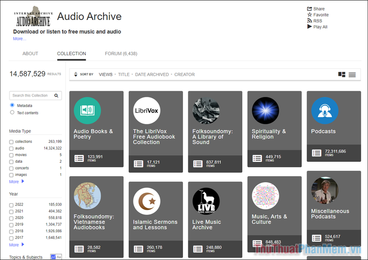Open Audio Books & Poetry title link
Viewport: 368px width, 260px height.
[x=93, y=134]
